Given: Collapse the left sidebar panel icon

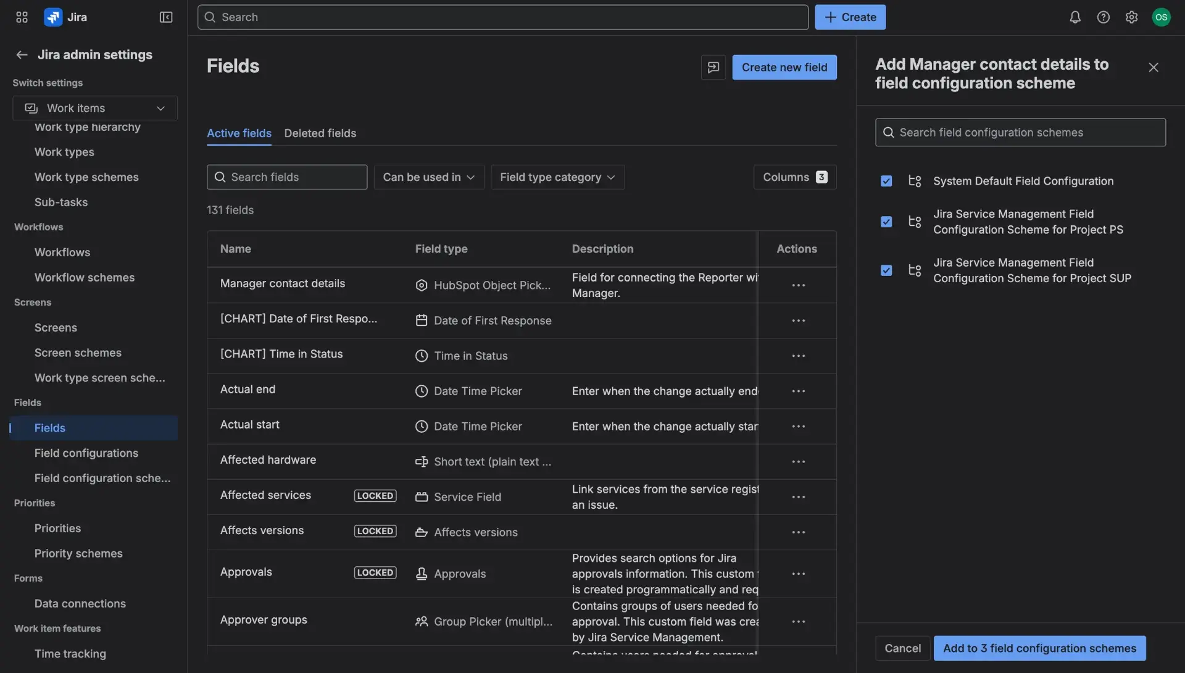Looking at the screenshot, I should [x=165, y=17].
